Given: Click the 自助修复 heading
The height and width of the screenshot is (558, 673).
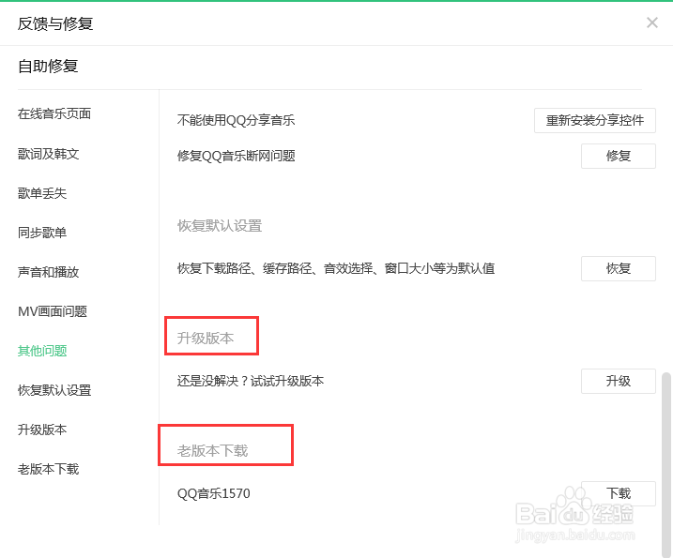Looking at the screenshot, I should click(48, 66).
